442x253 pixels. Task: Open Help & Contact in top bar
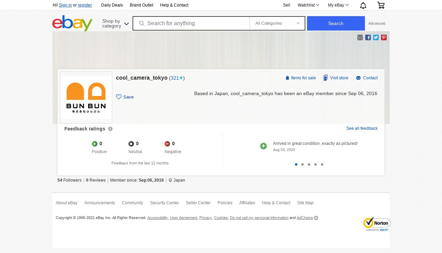174,5
